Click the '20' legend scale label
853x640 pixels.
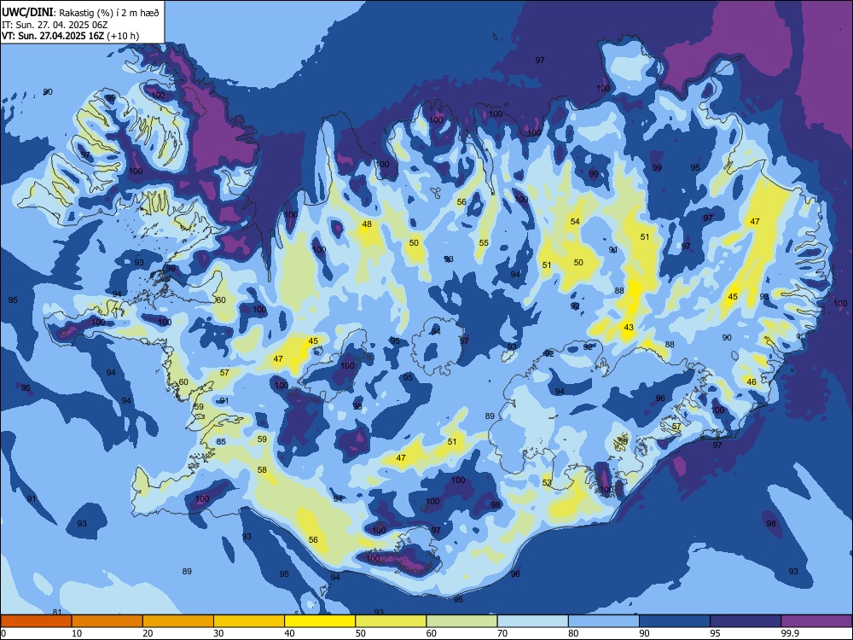[148, 633]
